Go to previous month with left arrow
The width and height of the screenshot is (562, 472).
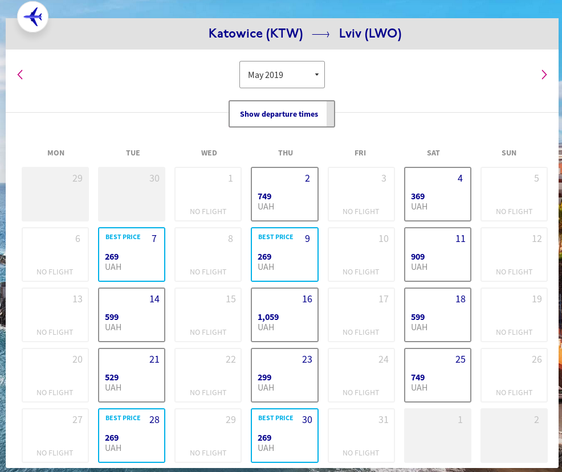click(x=20, y=75)
